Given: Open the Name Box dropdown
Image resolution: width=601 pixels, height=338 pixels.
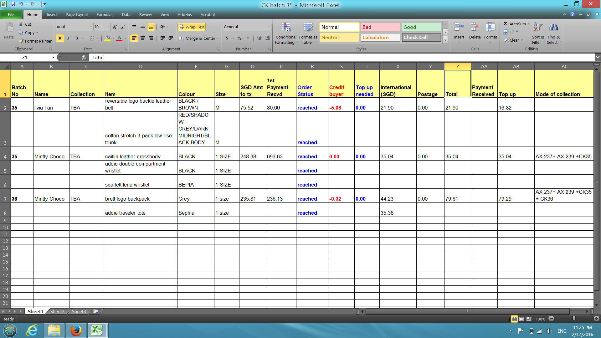Looking at the screenshot, I should click(53, 57).
